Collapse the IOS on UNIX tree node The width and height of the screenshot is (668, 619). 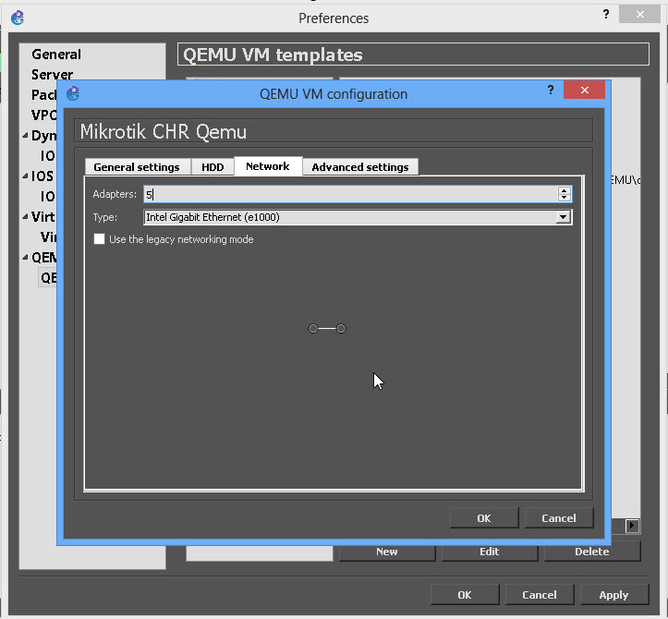[x=26, y=176]
